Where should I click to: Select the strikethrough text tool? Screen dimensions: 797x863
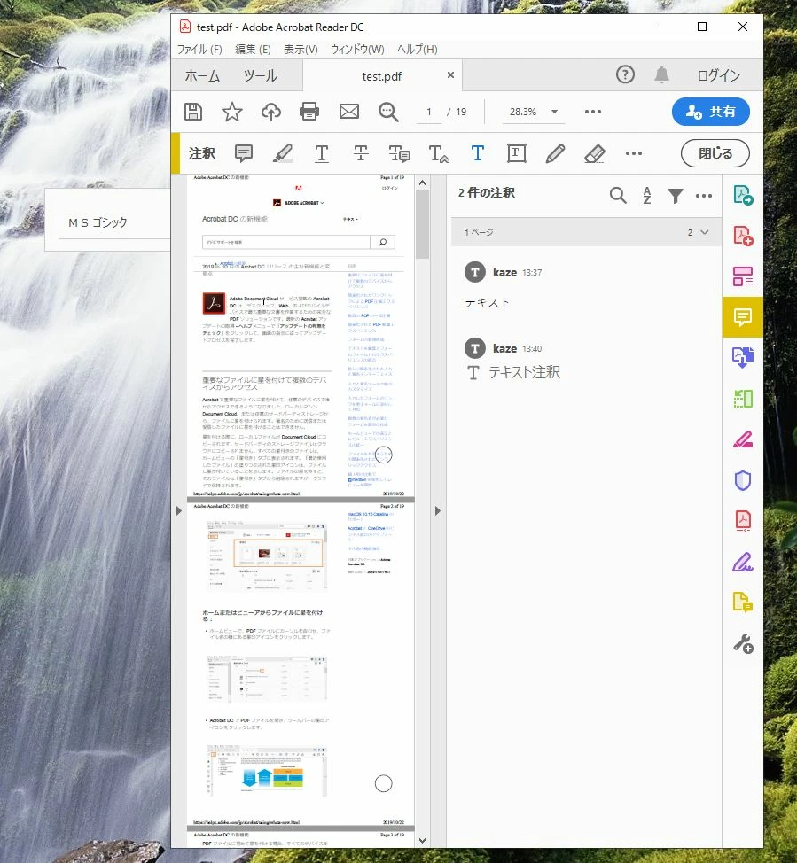(361, 153)
